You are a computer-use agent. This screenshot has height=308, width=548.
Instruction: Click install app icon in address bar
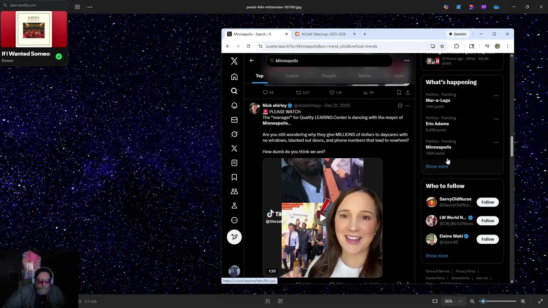click(433, 46)
